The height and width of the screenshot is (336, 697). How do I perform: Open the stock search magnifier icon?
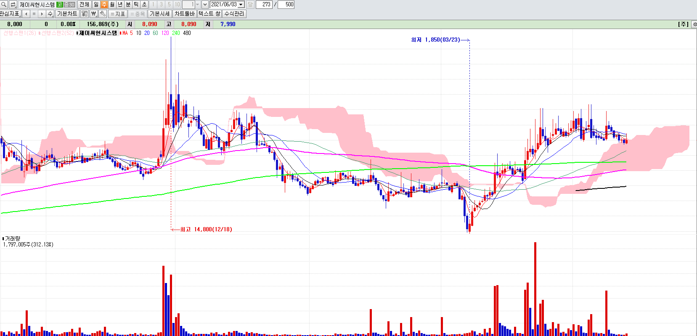click(x=4, y=4)
